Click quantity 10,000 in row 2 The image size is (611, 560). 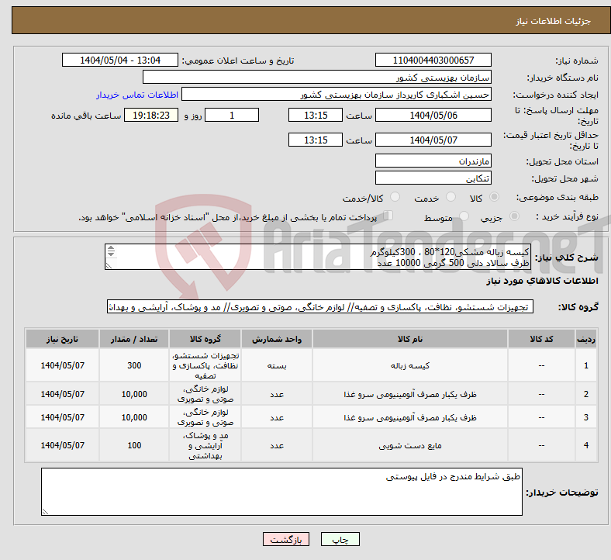[134, 394]
